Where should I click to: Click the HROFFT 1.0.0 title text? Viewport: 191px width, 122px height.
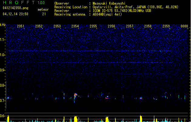(24, 2)
